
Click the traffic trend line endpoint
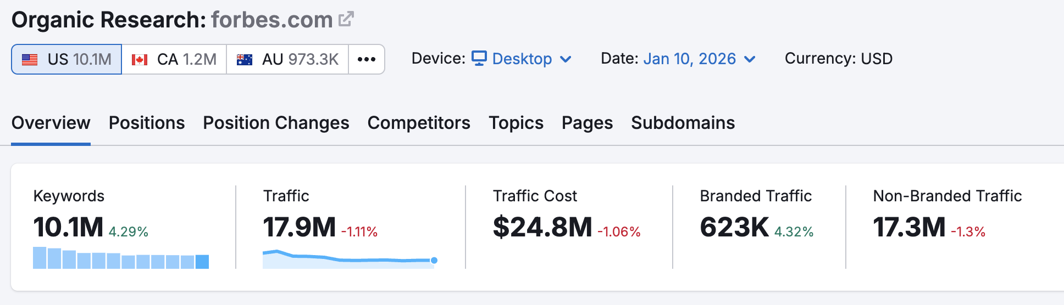point(434,261)
